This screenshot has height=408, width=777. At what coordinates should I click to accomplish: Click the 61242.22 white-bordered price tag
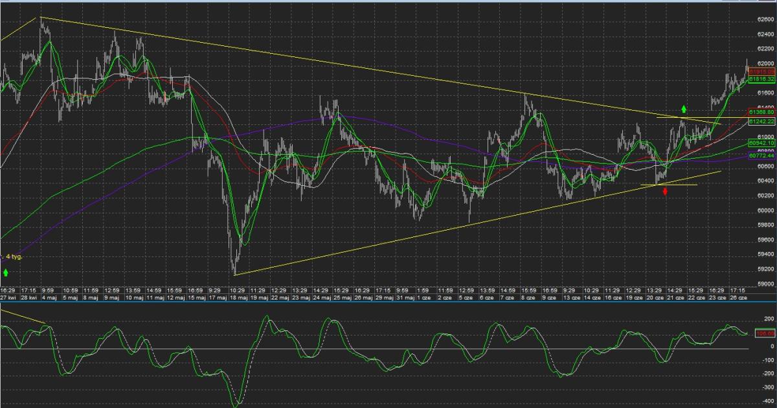point(762,121)
